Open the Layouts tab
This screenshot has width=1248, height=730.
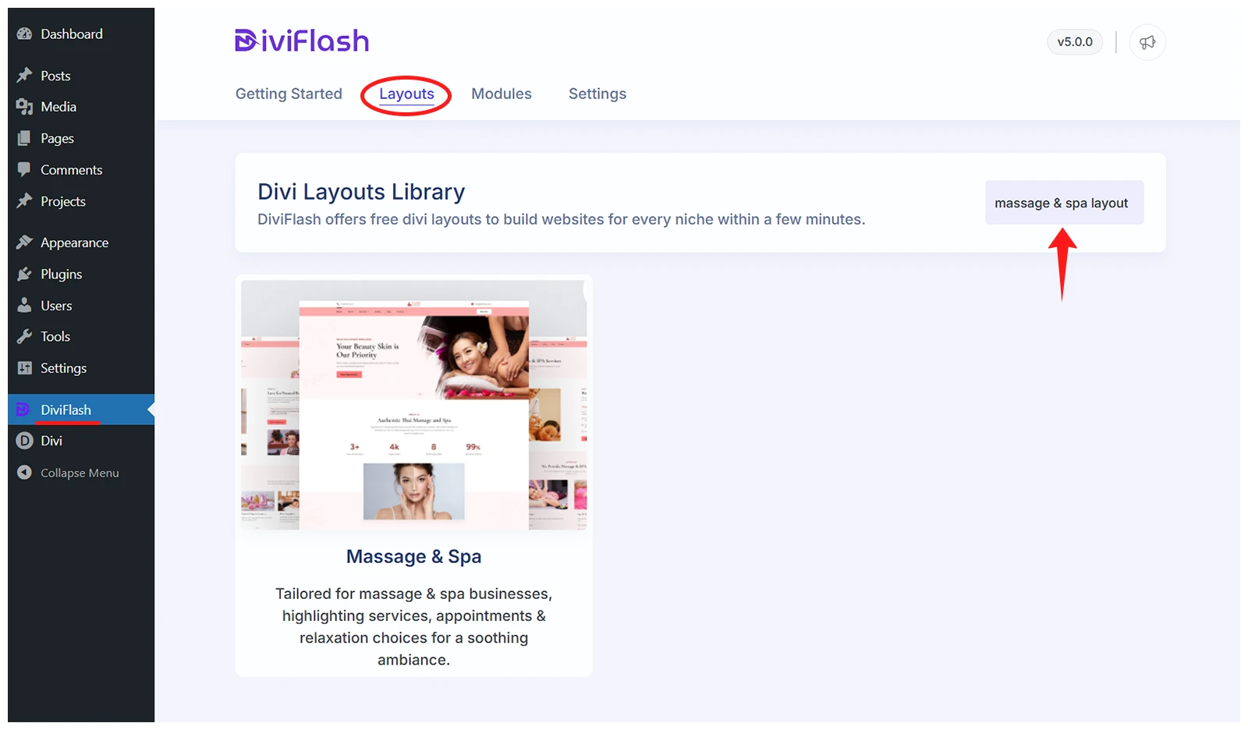[406, 94]
